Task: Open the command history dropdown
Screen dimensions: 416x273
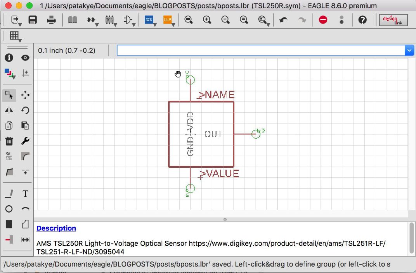Action: tap(409, 50)
